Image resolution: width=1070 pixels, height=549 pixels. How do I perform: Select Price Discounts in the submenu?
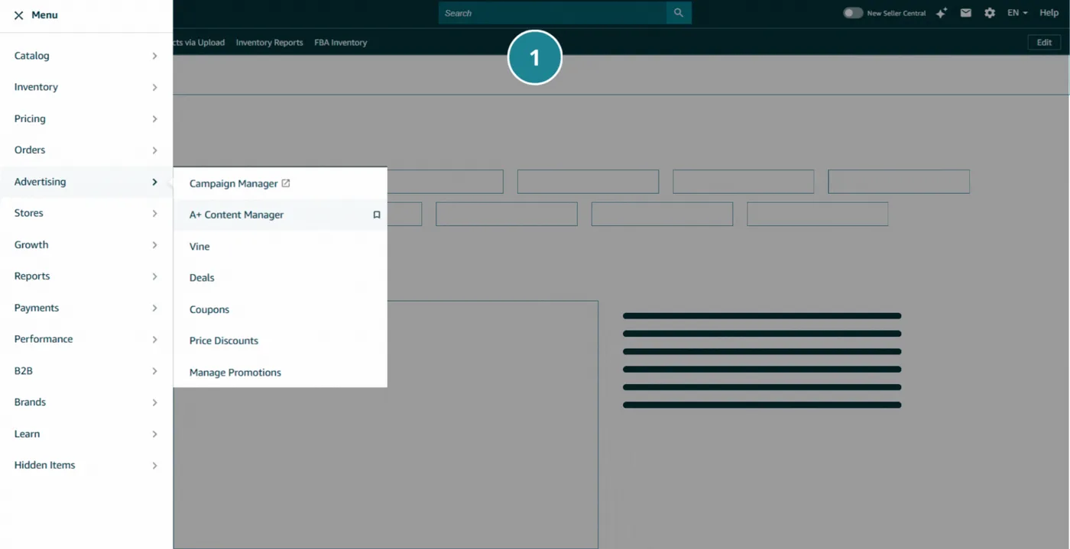pyautogui.click(x=280, y=341)
